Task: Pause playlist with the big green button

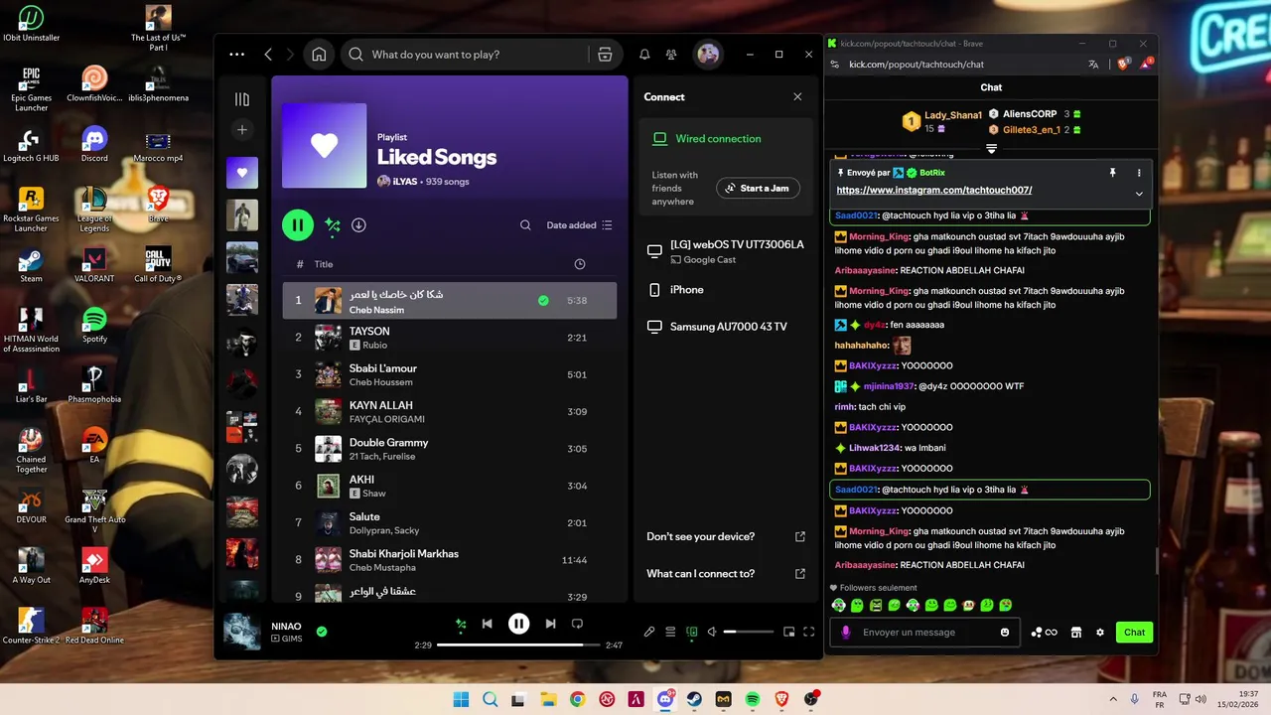Action: [298, 225]
